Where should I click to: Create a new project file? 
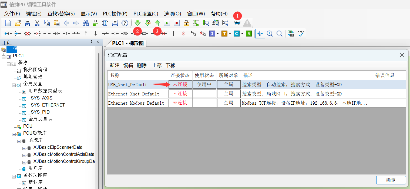8,23
